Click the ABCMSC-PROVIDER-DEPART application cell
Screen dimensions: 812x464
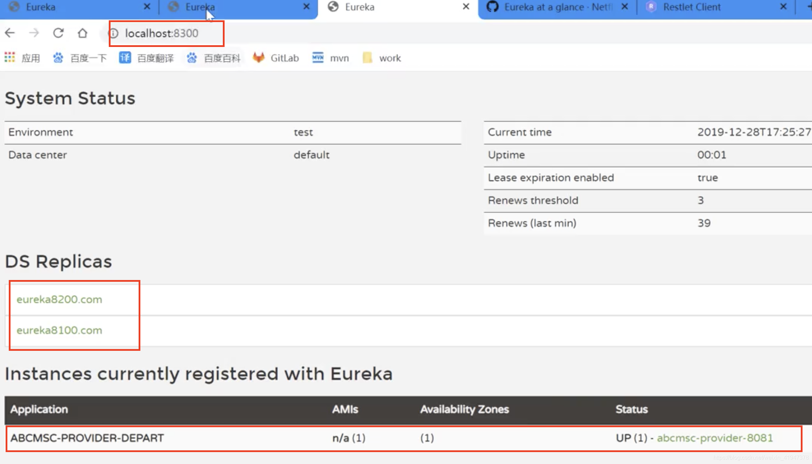pos(87,438)
